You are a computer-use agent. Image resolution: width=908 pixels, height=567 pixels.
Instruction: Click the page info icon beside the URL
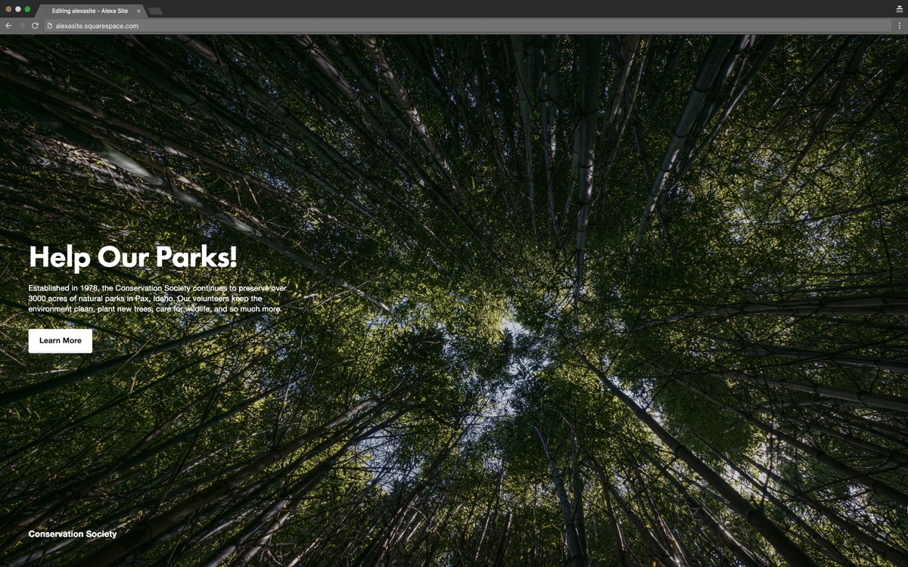click(x=50, y=26)
